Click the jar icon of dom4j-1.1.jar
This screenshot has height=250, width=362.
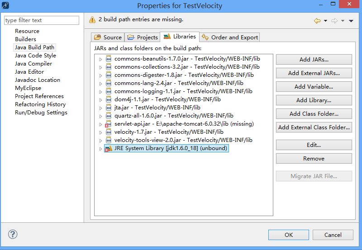pos(109,99)
